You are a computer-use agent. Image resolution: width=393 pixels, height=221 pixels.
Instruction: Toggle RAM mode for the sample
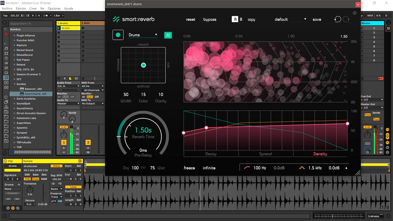44,179
